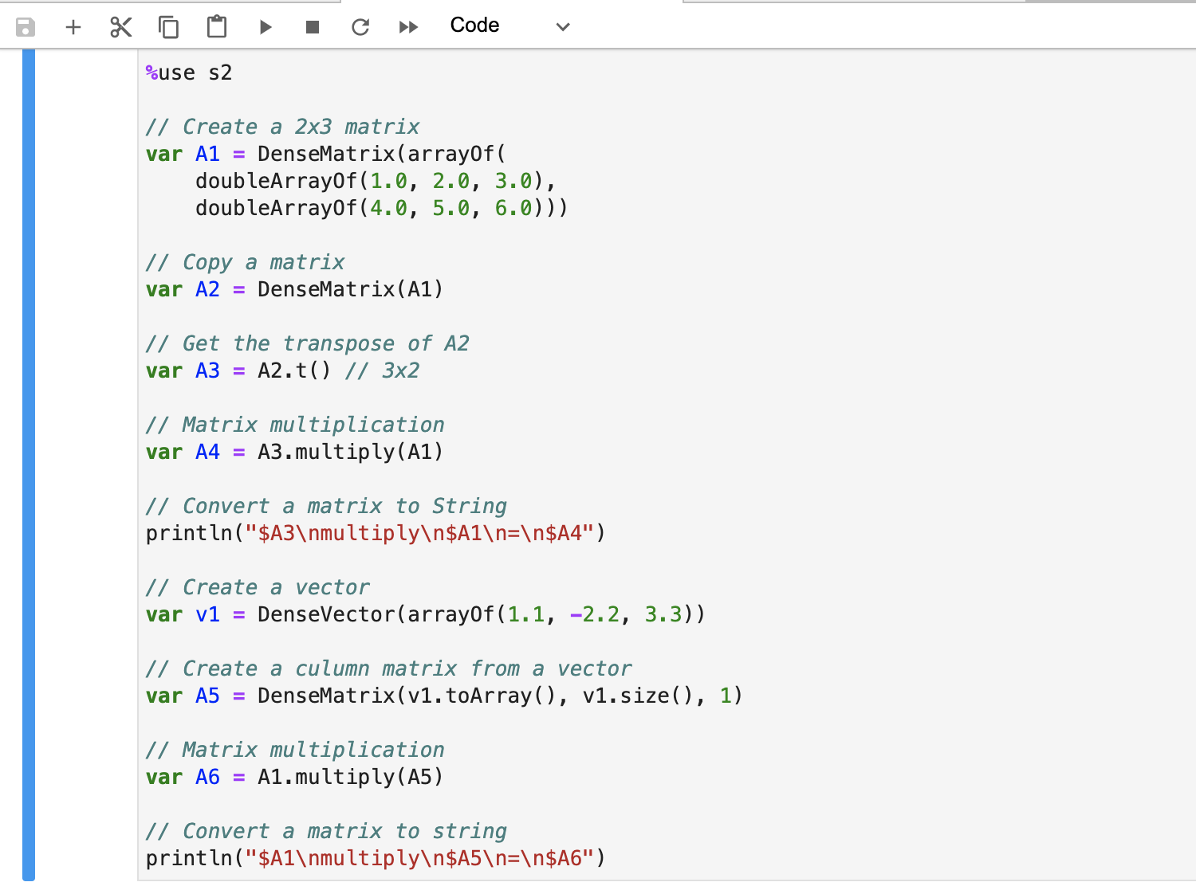Select the cell via its blue left bar
Image resolution: width=1196 pixels, height=886 pixels.
point(29,465)
